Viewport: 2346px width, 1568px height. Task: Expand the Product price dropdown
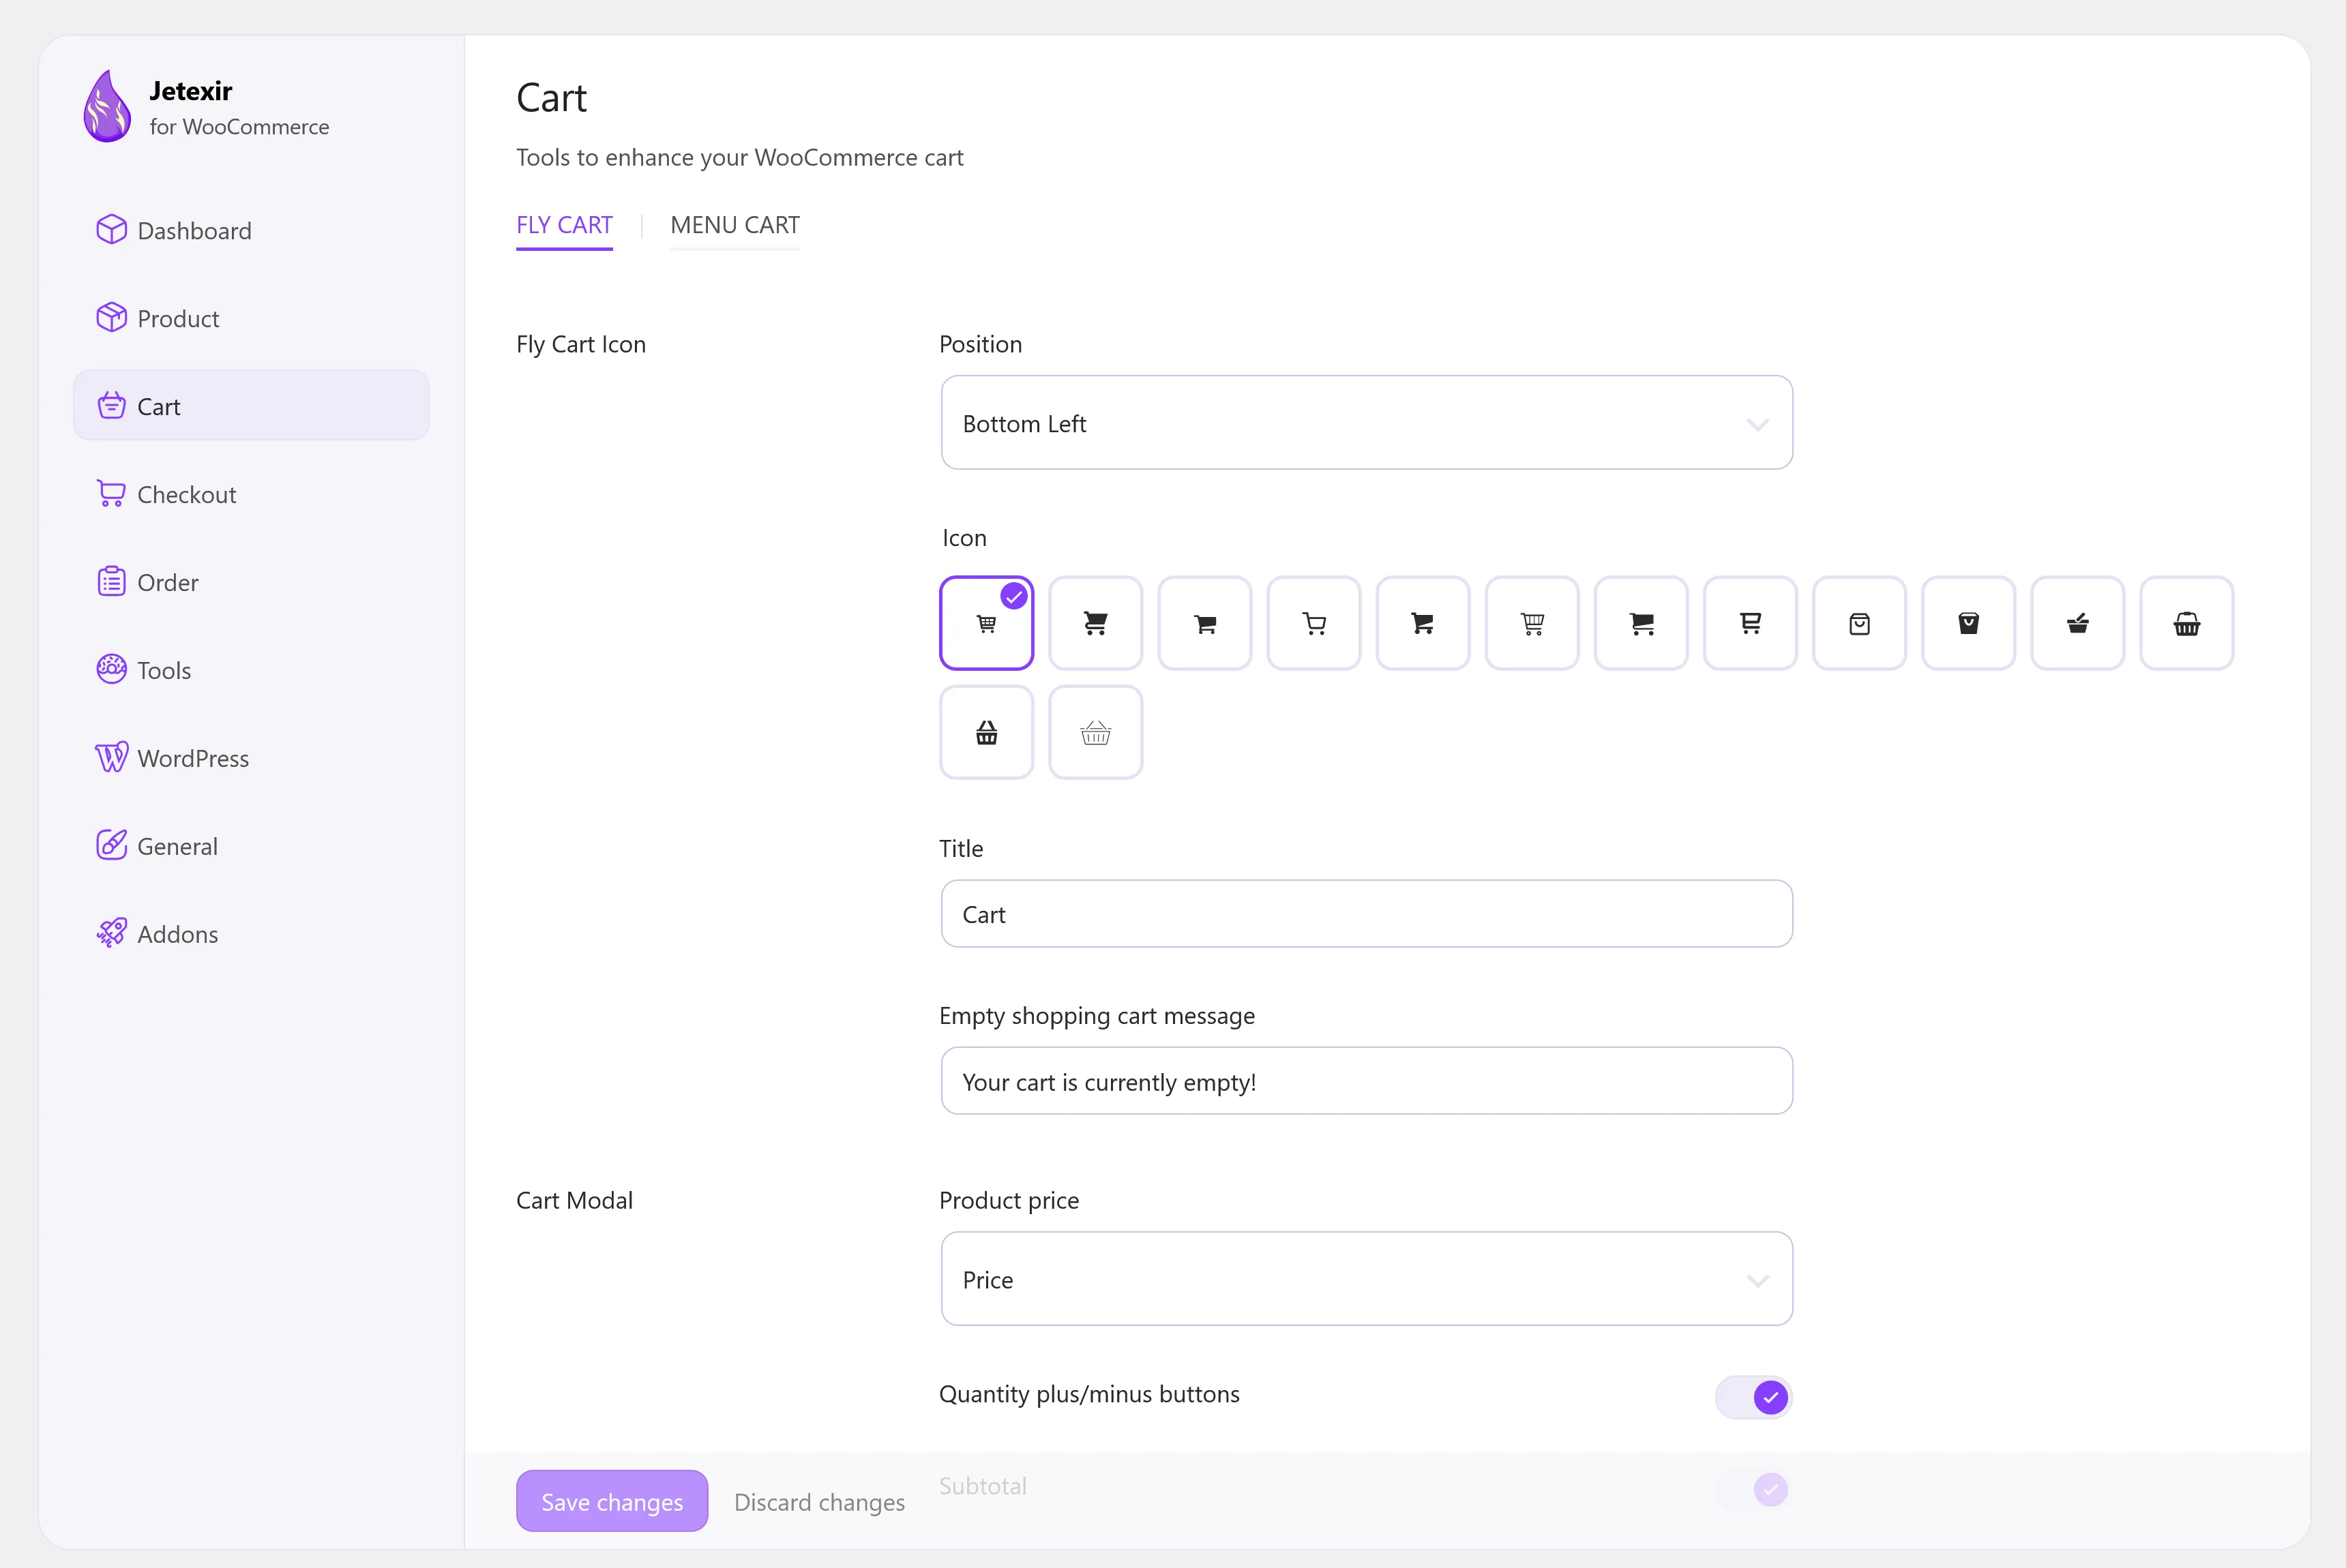(1367, 1279)
